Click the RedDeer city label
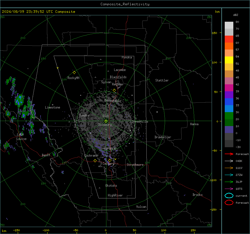The width and height of the screenshot is (250, 234). point(118,84)
